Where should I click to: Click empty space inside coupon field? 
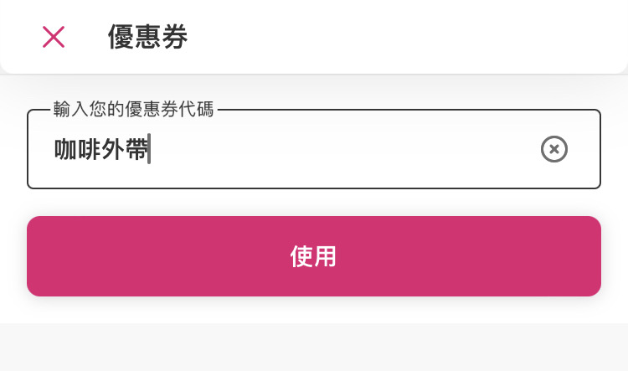(x=341, y=149)
